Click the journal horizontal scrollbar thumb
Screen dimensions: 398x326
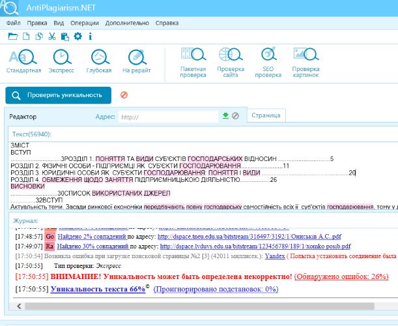(199, 306)
